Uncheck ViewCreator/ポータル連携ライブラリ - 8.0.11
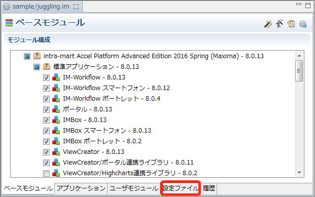The image size is (315, 197). point(46,163)
